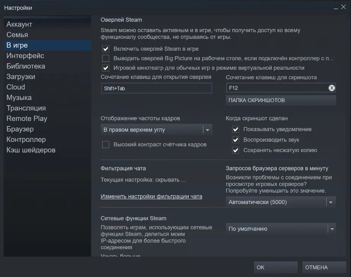Click the Shift+Tab overlay shortcut field

[x=156, y=88]
